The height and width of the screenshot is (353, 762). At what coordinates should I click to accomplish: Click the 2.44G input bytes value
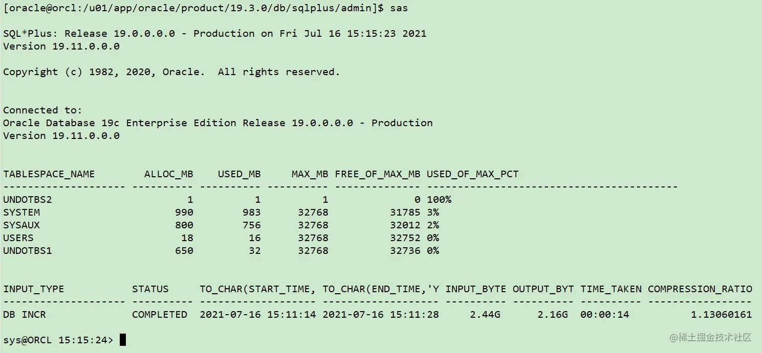485,314
